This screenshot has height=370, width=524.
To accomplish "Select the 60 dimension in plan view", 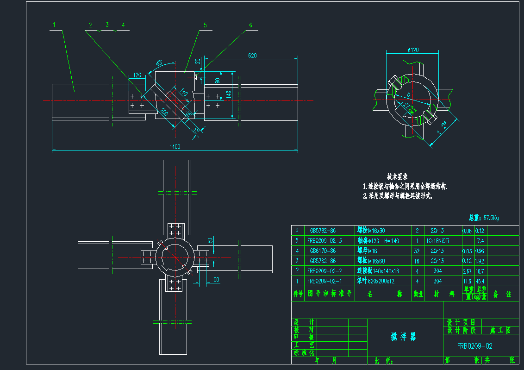I will click(x=216, y=279).
